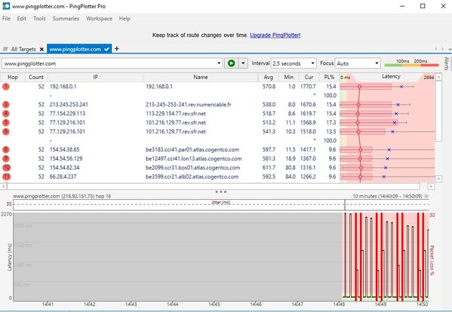The image size is (452, 312).
Task: Open the Interval dropdown
Action: (294, 63)
